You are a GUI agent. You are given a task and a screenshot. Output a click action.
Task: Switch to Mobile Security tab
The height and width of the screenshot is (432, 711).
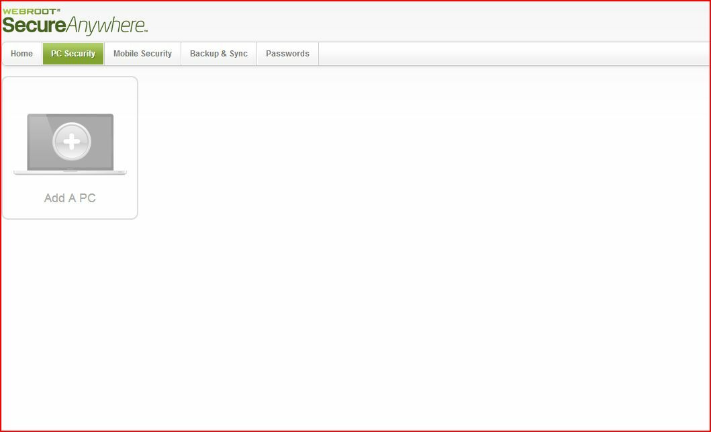142,54
